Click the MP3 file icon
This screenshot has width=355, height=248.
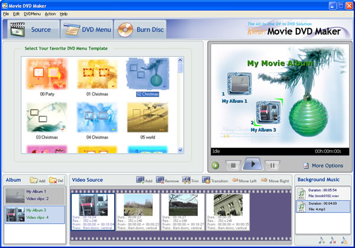tap(301, 207)
